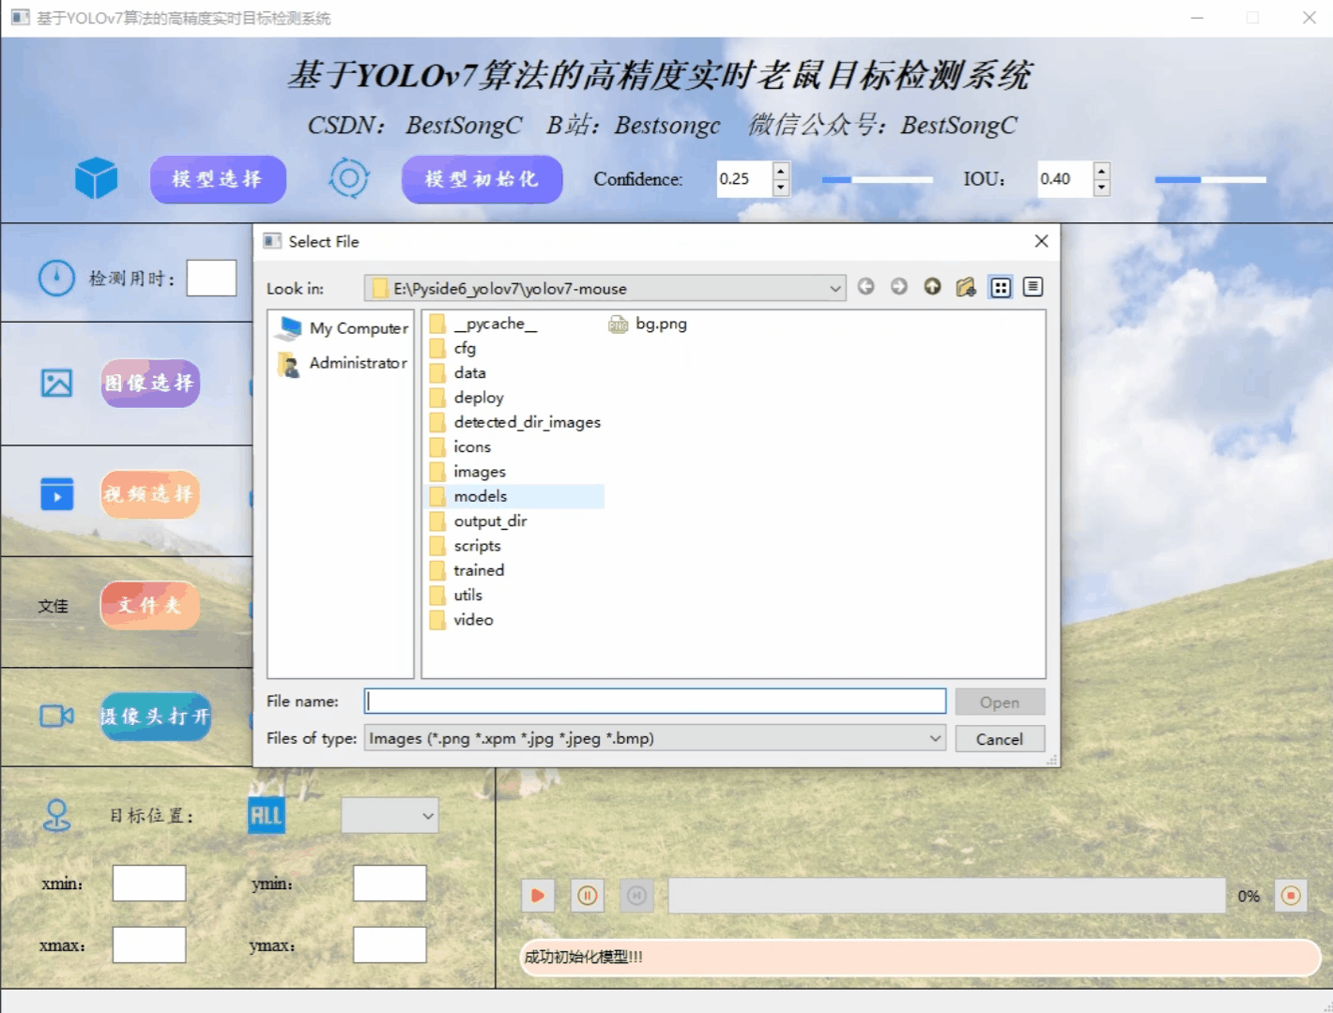
Task: Select the models folder
Action: click(515, 496)
